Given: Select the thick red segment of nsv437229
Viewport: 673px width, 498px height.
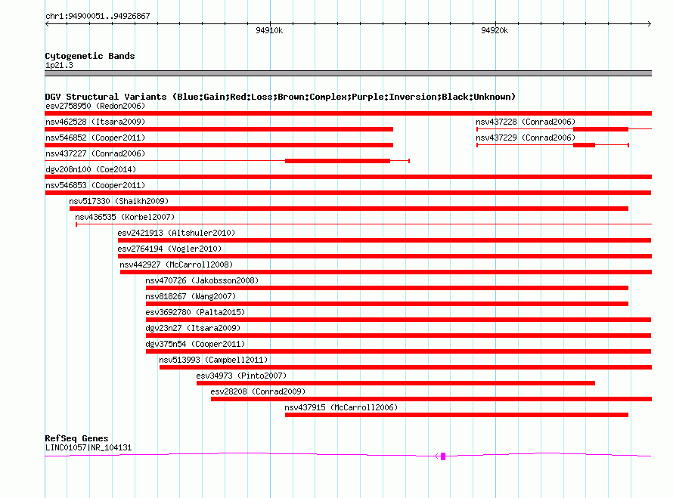Looking at the screenshot, I should point(585,145).
